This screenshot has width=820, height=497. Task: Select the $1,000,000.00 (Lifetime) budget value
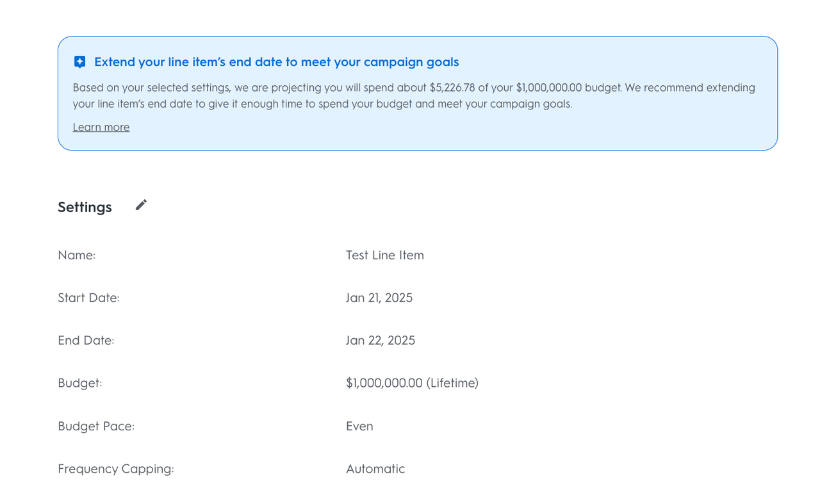click(412, 383)
